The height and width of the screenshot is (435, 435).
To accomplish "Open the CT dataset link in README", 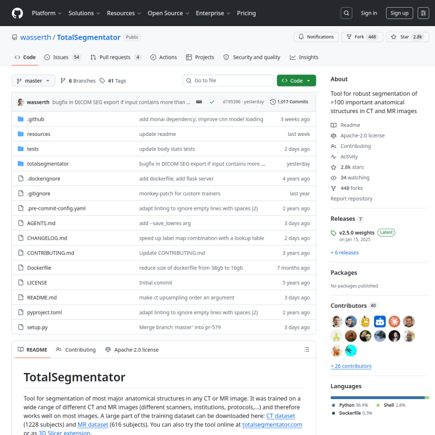I will coord(281,416).
